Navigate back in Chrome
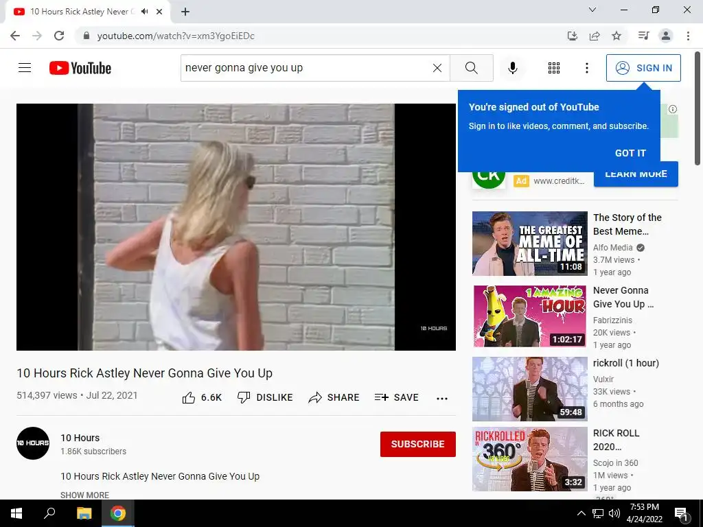The width and height of the screenshot is (703, 527). pos(15,36)
